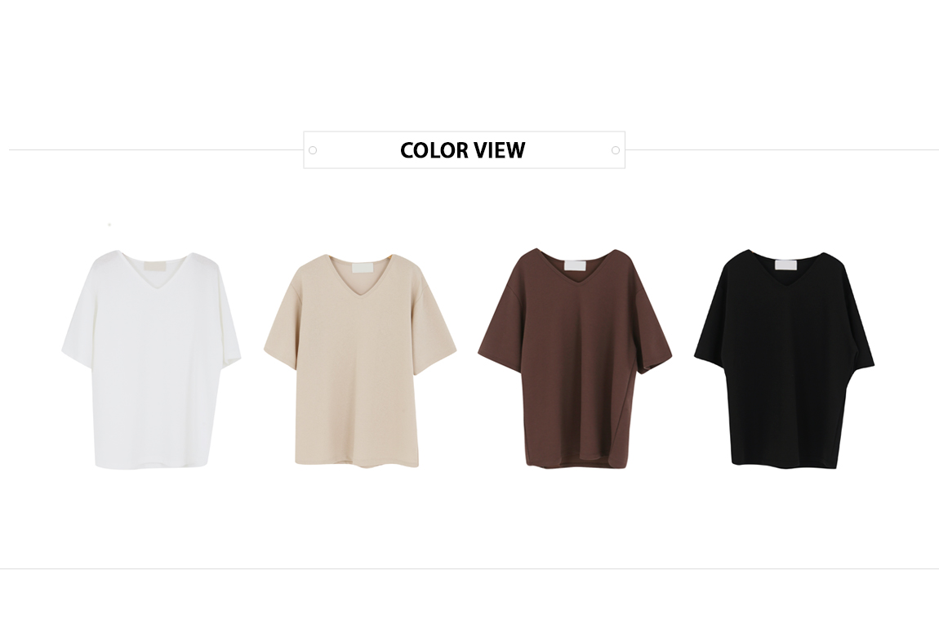Image resolution: width=939 pixels, height=624 pixels.
Task: Select the beige V-neck t-shirt
Action: pyautogui.click(x=360, y=360)
